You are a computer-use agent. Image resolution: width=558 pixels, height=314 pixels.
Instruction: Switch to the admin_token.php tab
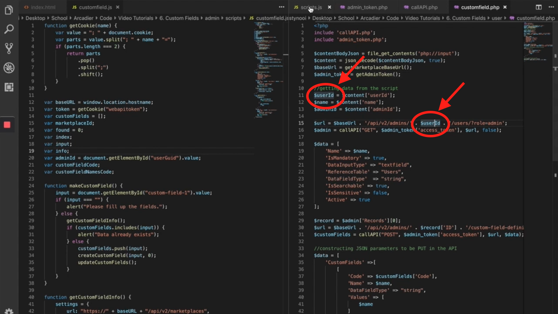(367, 7)
